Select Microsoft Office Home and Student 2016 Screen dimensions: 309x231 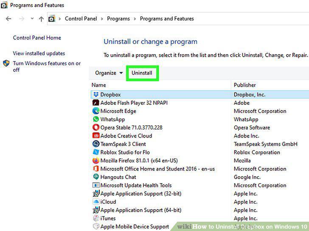tap(157, 169)
